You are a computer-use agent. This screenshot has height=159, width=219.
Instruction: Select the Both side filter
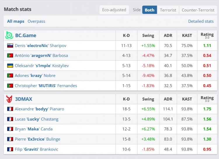pyautogui.click(x=150, y=10)
